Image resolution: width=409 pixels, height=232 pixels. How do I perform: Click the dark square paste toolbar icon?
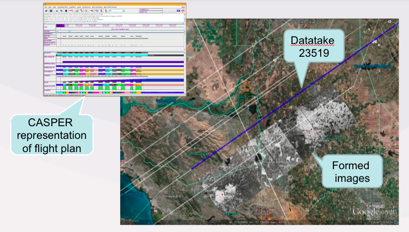click(x=66, y=11)
